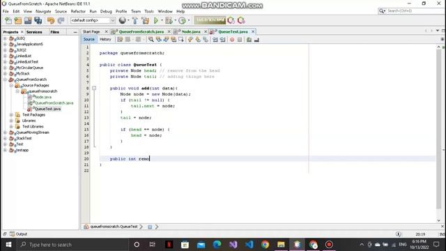Image resolution: width=446 pixels, height=251 pixels.
Task: Click the editor vertical scrollbar
Action: [438, 128]
